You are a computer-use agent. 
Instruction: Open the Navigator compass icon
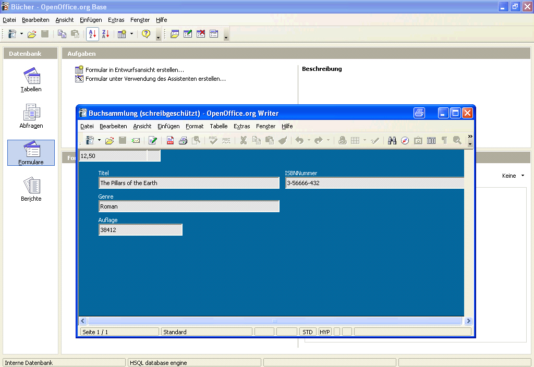405,140
